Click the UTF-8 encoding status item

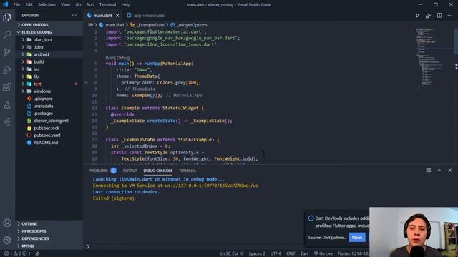[276, 253]
